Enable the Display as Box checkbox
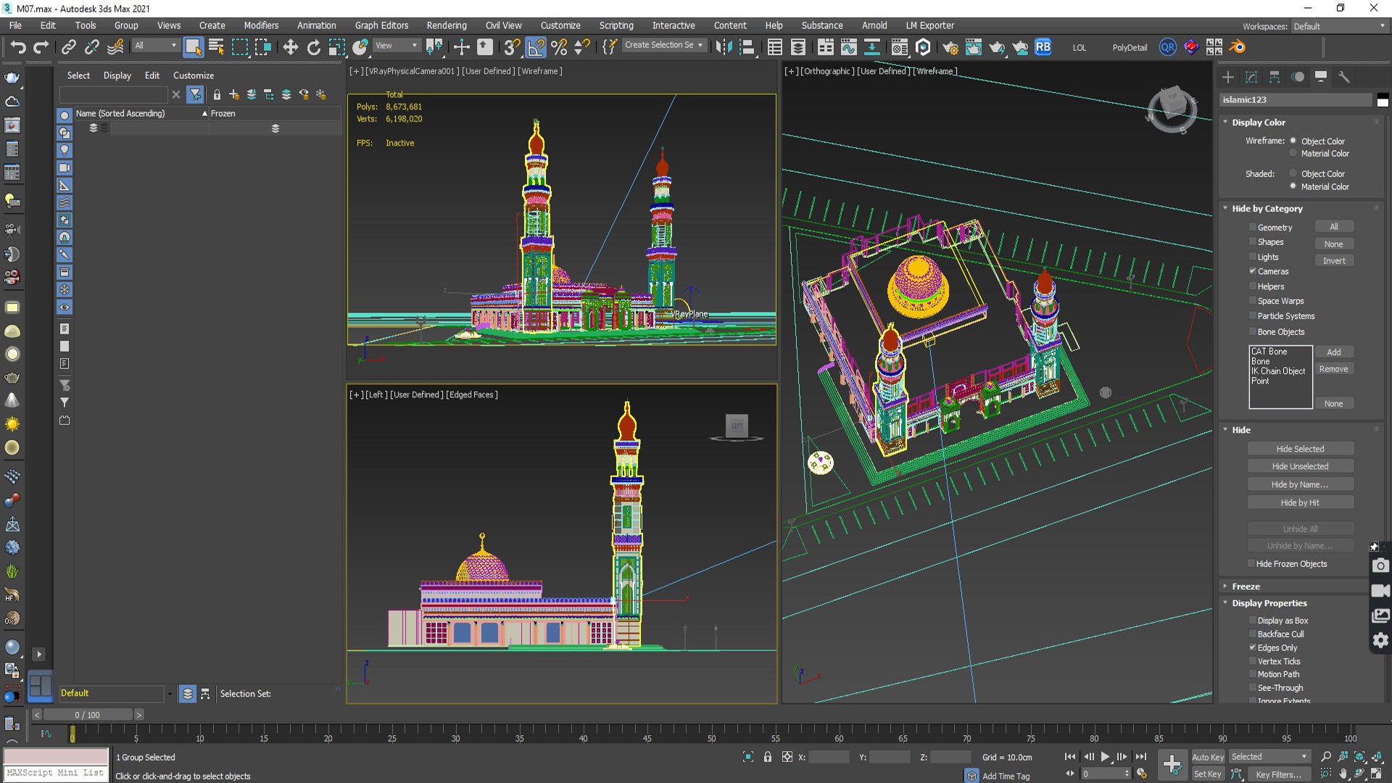The width and height of the screenshot is (1392, 783). (1252, 621)
